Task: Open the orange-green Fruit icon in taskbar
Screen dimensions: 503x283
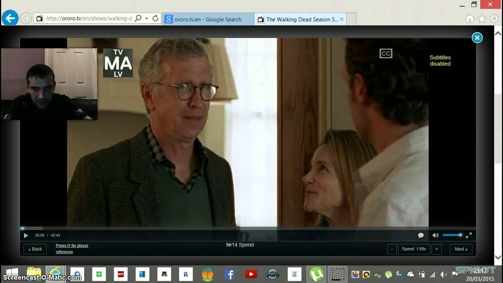Action: [x=207, y=274]
